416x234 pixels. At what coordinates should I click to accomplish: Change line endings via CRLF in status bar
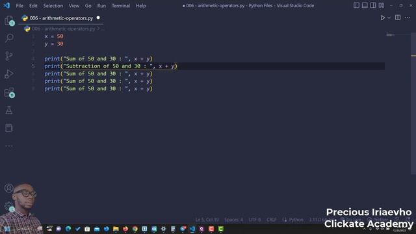click(x=272, y=220)
